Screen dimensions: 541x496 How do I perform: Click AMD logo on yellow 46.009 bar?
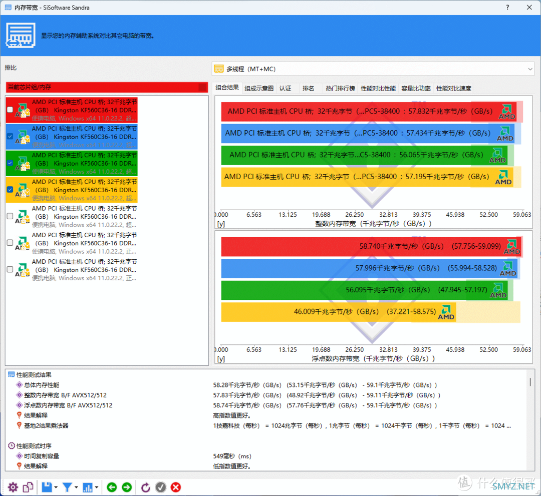point(446,312)
